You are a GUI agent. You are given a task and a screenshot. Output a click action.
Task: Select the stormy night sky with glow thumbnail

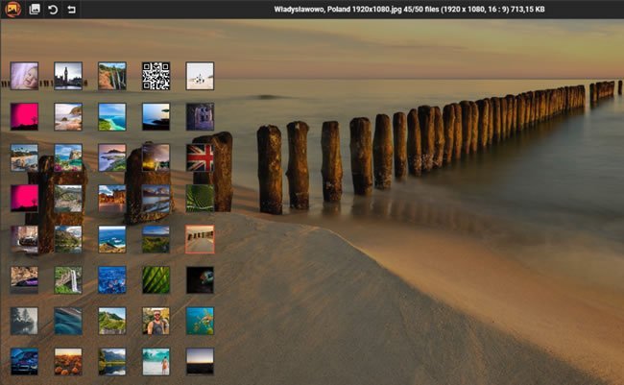pos(156,157)
